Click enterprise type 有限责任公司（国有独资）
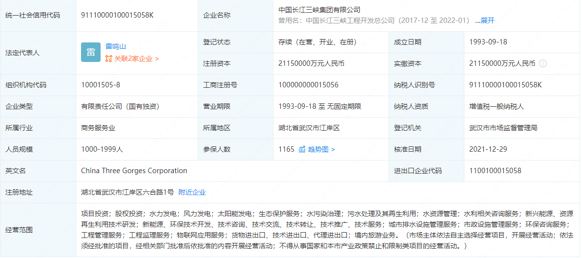Screen dimensions: 582x258 120,107
